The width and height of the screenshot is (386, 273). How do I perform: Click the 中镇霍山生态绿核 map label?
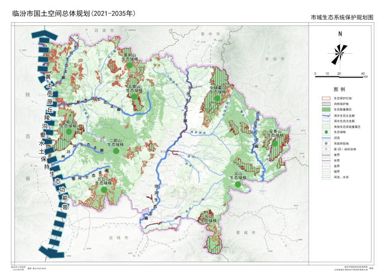click(217, 90)
